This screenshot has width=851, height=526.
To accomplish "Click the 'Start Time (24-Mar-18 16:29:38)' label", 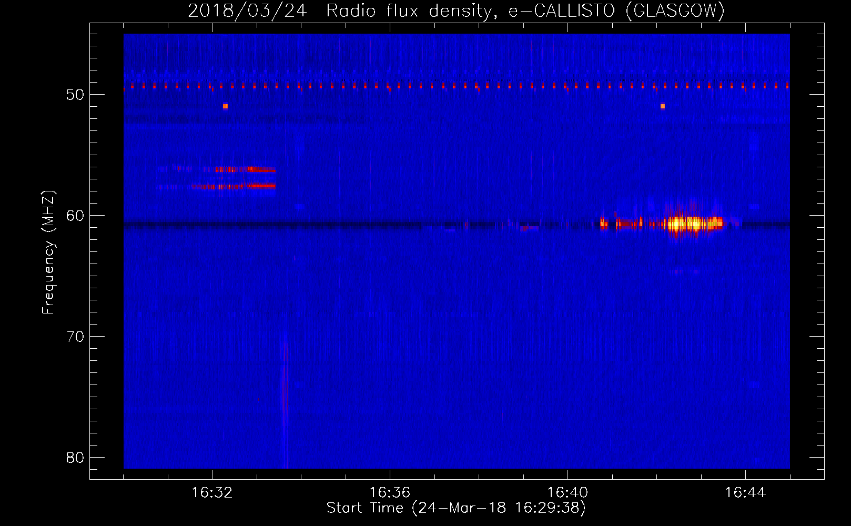I will click(456, 508).
